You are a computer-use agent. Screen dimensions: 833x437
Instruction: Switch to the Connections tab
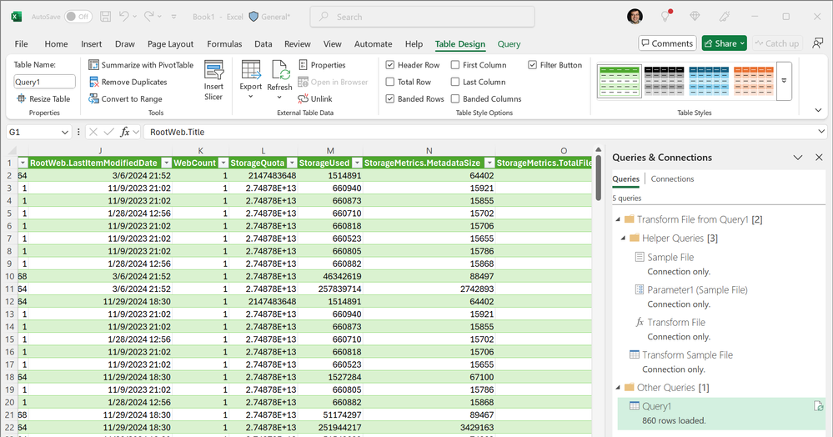coord(672,179)
